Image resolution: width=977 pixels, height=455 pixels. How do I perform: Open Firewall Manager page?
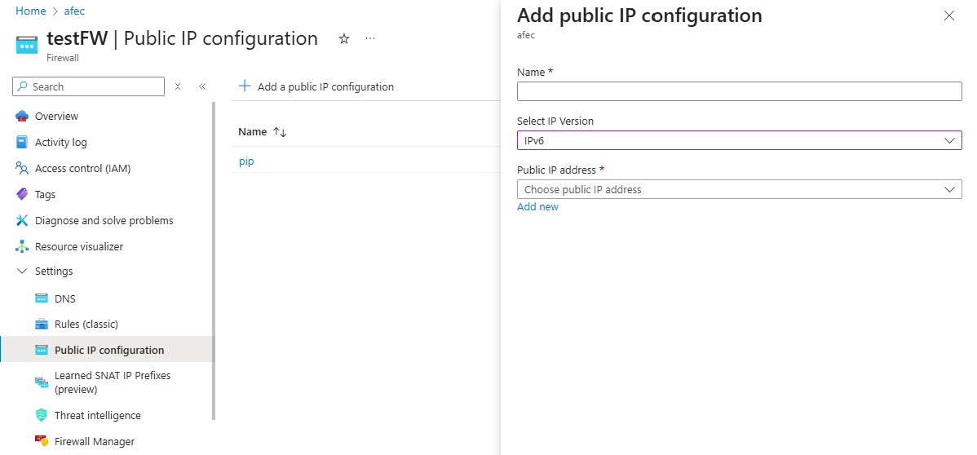pyautogui.click(x=95, y=441)
